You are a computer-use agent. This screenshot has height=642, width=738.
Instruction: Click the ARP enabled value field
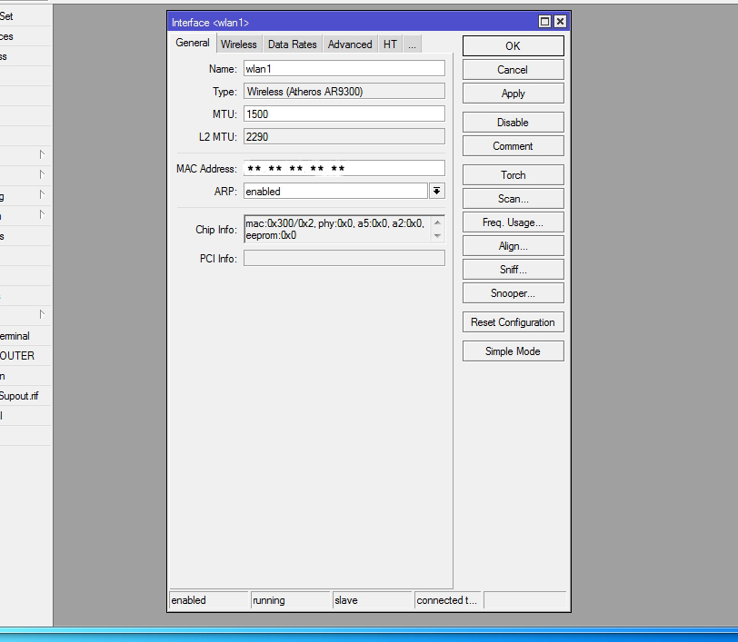(335, 191)
